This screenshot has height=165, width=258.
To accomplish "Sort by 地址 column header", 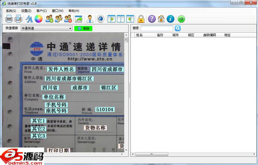I will 227,35.
